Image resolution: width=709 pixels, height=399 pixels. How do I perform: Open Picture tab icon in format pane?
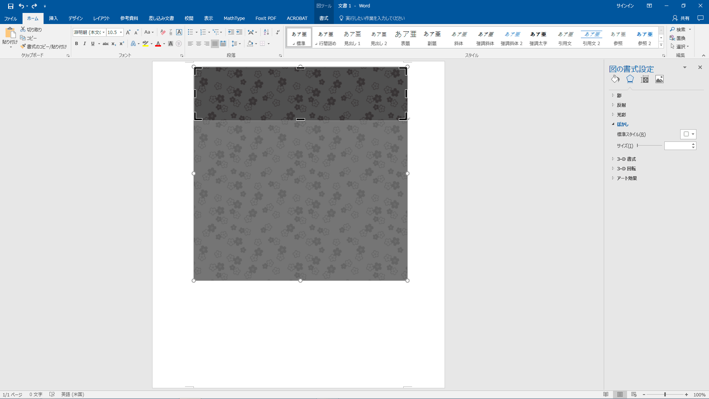(x=660, y=79)
